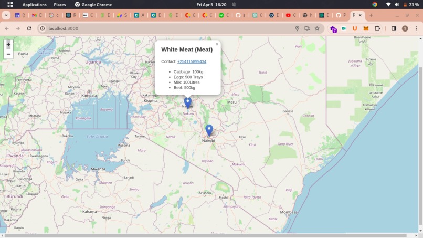Select the map marker at Nairobi
The image size is (423, 238).
209,130
